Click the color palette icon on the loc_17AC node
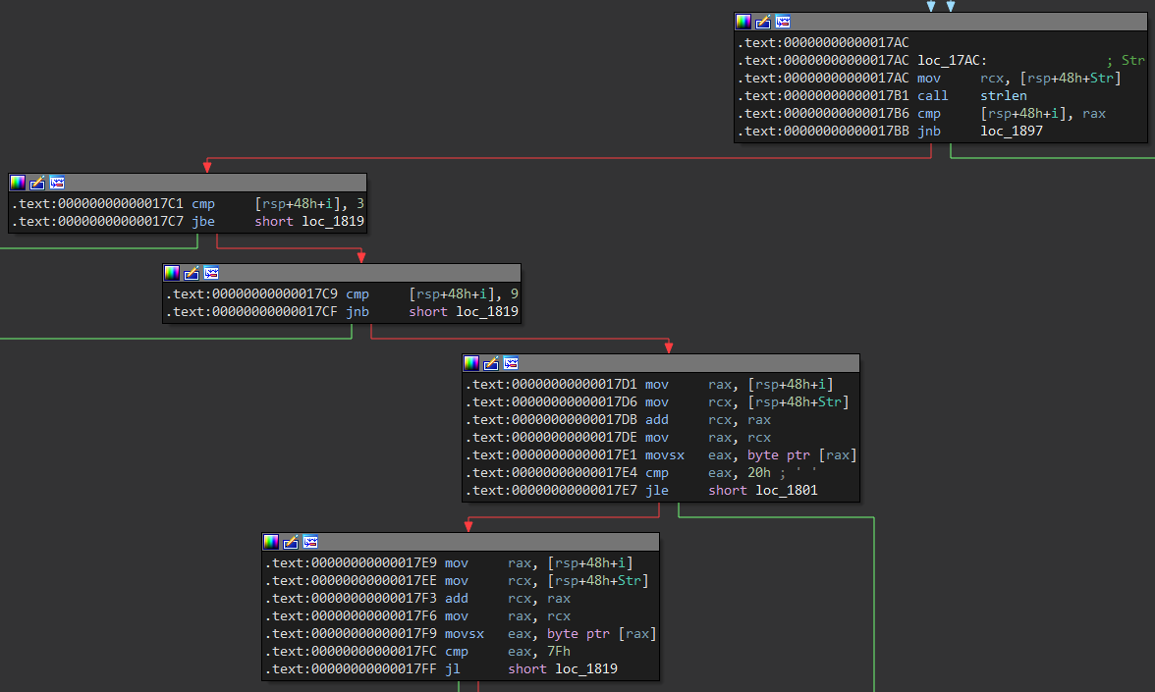 pos(743,22)
